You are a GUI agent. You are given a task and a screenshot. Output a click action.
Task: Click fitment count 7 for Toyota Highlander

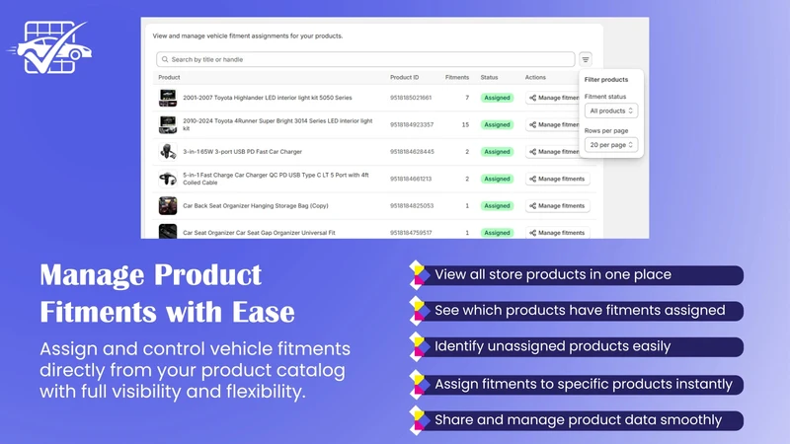coord(467,98)
